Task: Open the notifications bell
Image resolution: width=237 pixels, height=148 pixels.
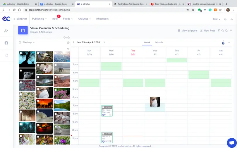Action: click(225, 19)
